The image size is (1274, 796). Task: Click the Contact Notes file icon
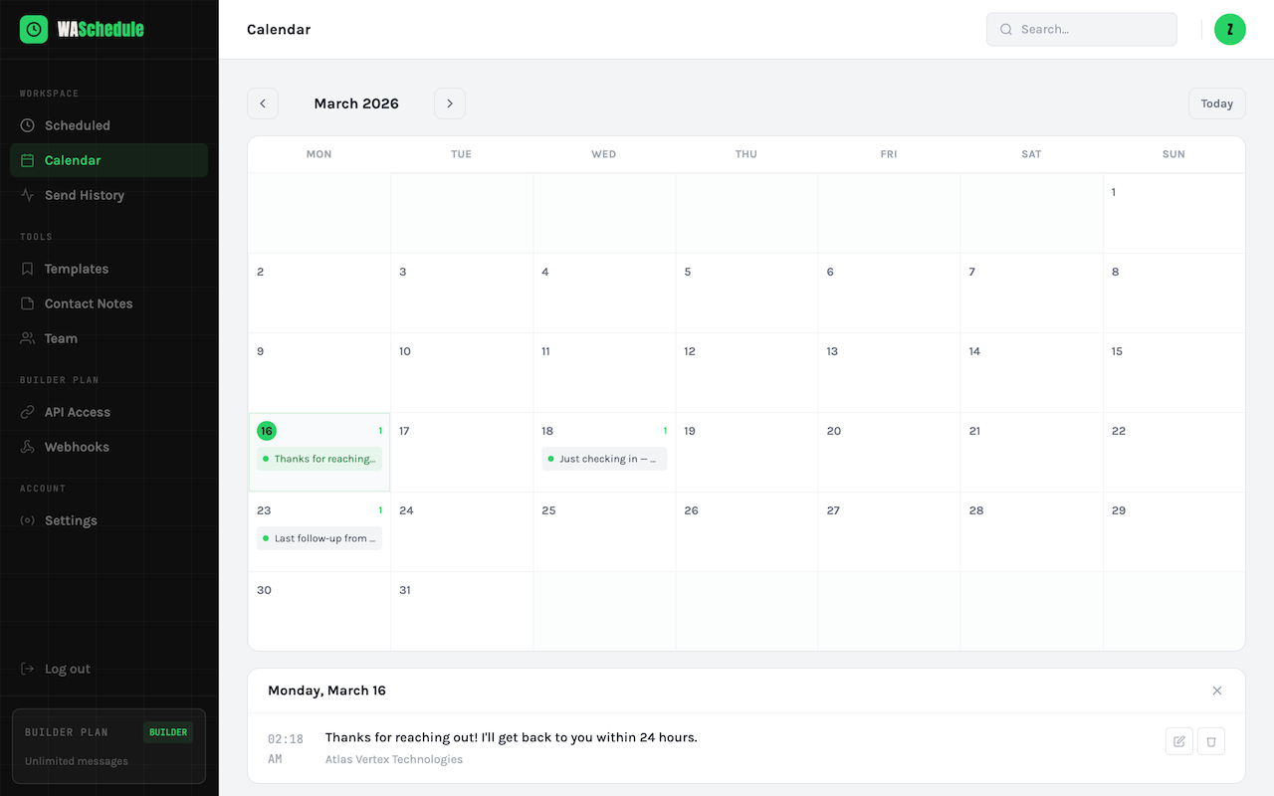(x=27, y=303)
